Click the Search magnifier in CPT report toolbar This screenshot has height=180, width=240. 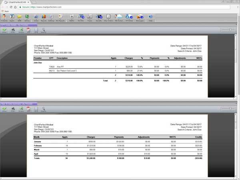(x=44, y=31)
